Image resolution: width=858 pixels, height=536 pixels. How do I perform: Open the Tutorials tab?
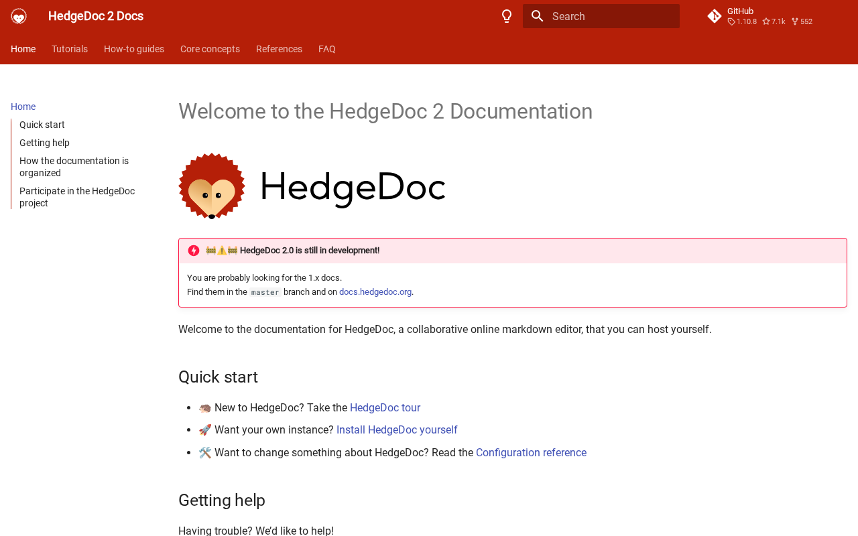click(70, 49)
